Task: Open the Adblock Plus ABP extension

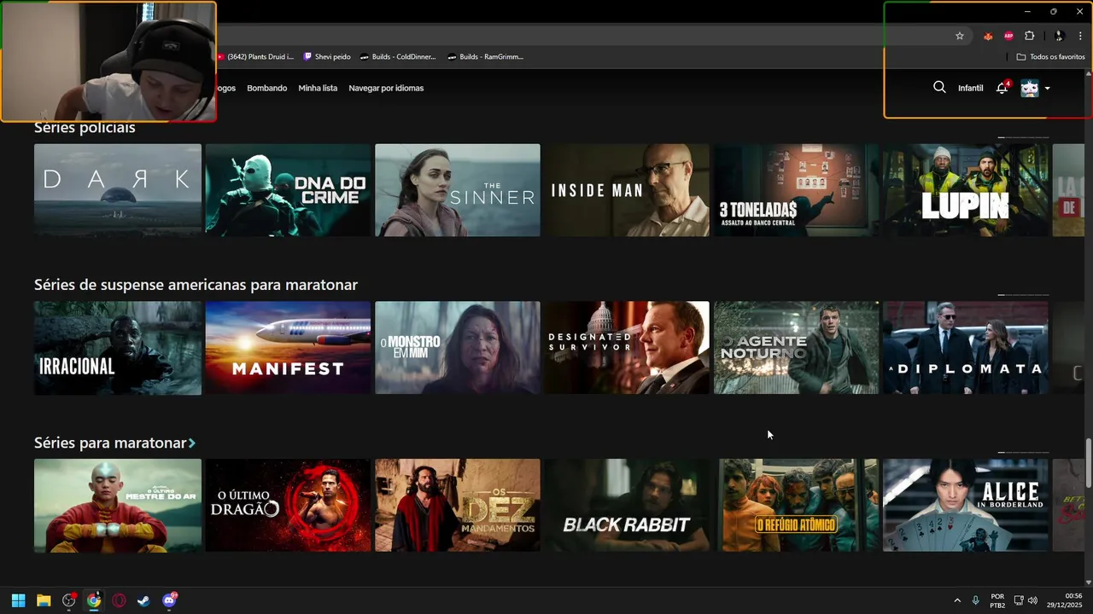Action: (1008, 36)
